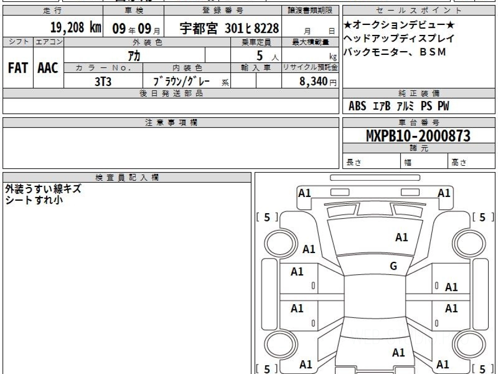
Task: Select the A1 mark at top-left bumper corner
Action: pyautogui.click(x=305, y=193)
